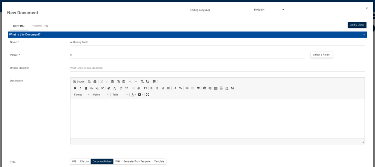Click the Copy Formatting paintbrush icon
Screen dimensions: 375x167
109,88
